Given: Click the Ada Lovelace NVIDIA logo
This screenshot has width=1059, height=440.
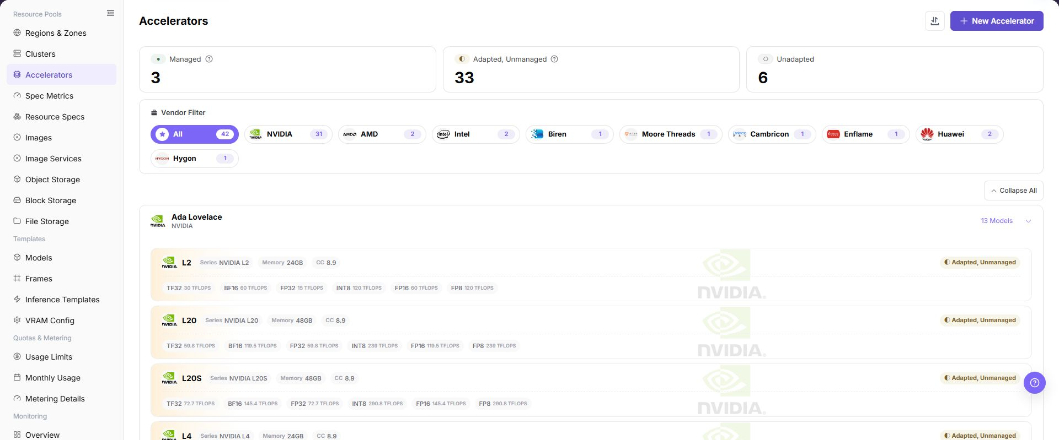Looking at the screenshot, I should pyautogui.click(x=158, y=221).
